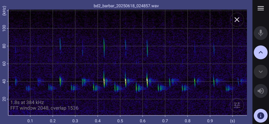Click the bright call near 0.62 s at 40 kHz
This screenshot has height=124, width=269.
[147, 80]
